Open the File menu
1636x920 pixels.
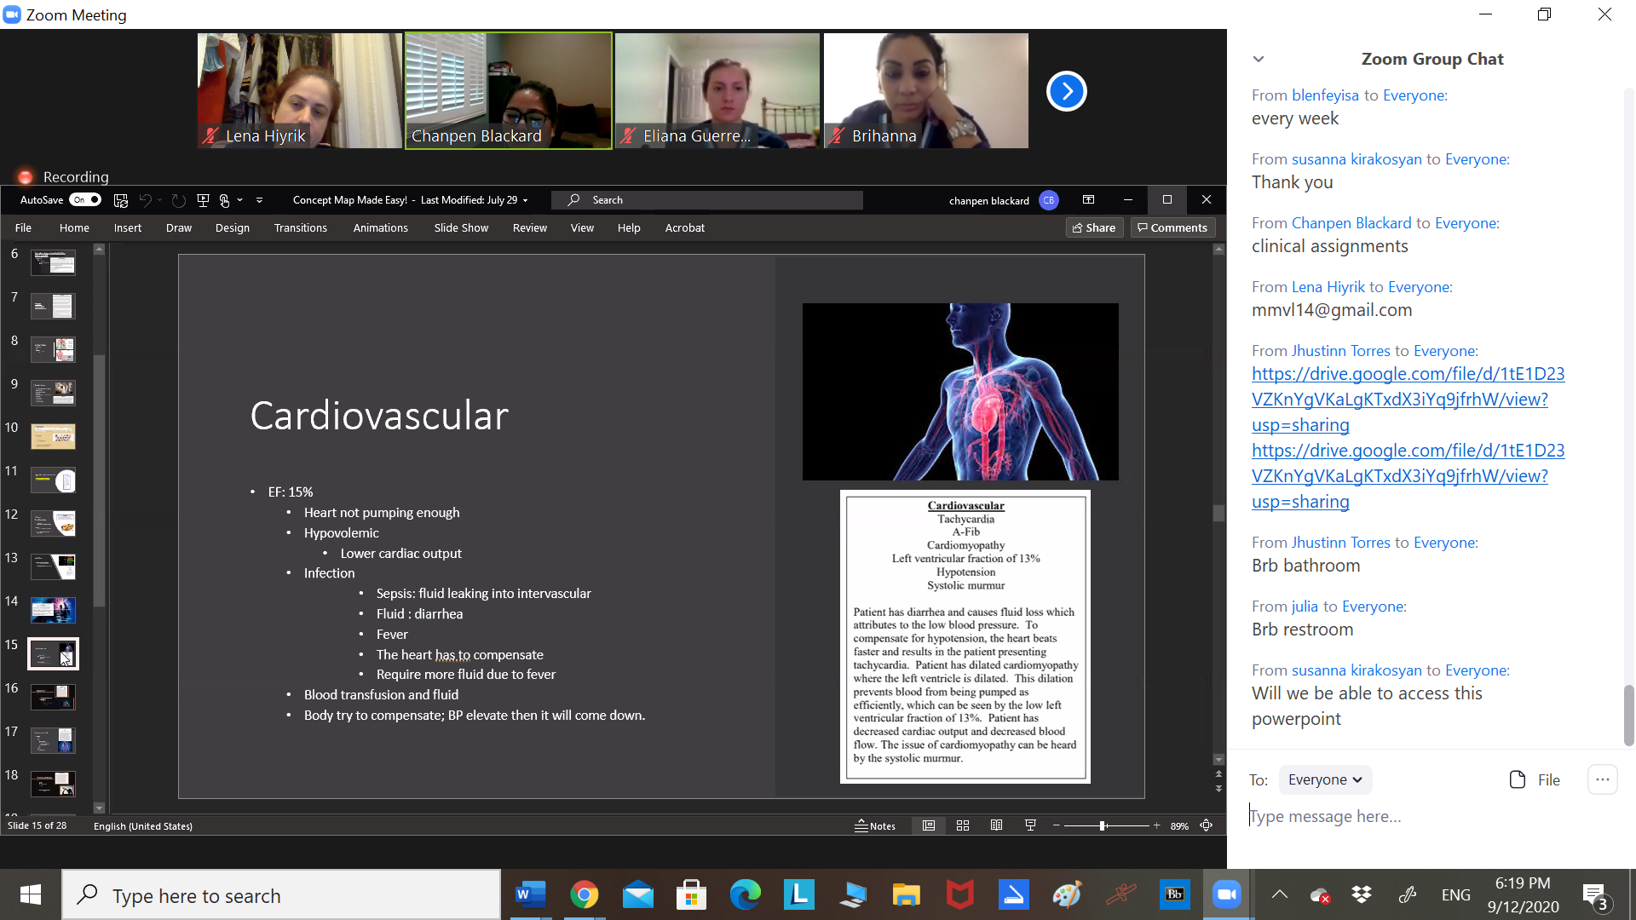23,227
